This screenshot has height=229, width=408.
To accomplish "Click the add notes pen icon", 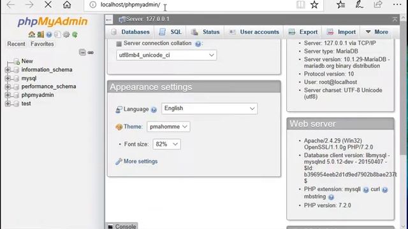I will coord(360,4).
